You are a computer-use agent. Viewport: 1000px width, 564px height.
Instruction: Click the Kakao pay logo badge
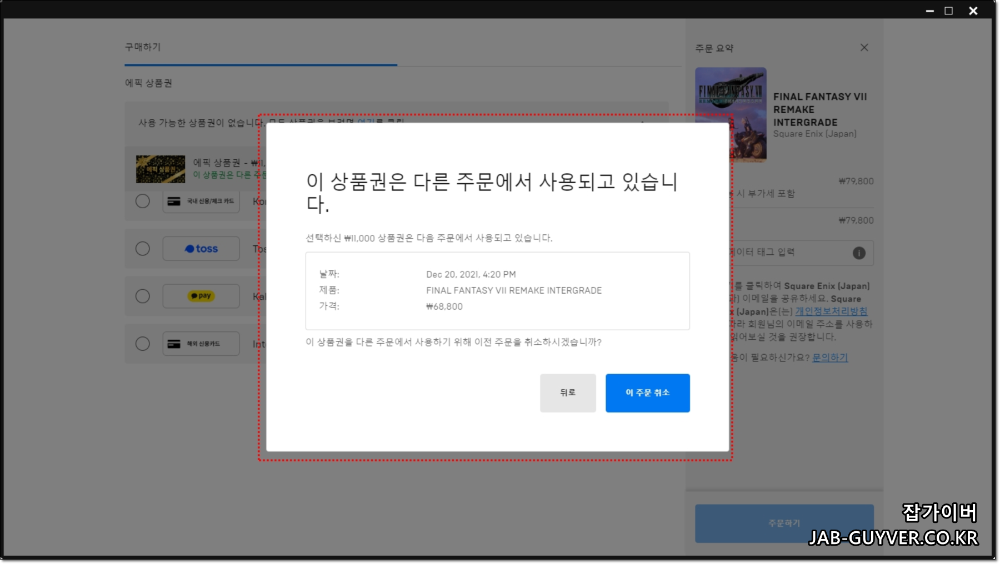(x=201, y=296)
